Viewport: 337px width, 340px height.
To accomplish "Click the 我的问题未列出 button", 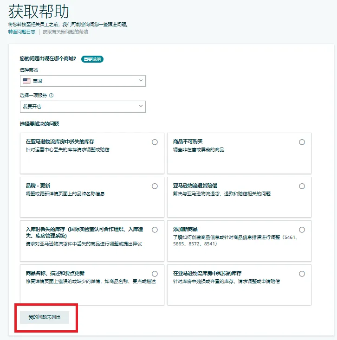I will tap(45, 317).
